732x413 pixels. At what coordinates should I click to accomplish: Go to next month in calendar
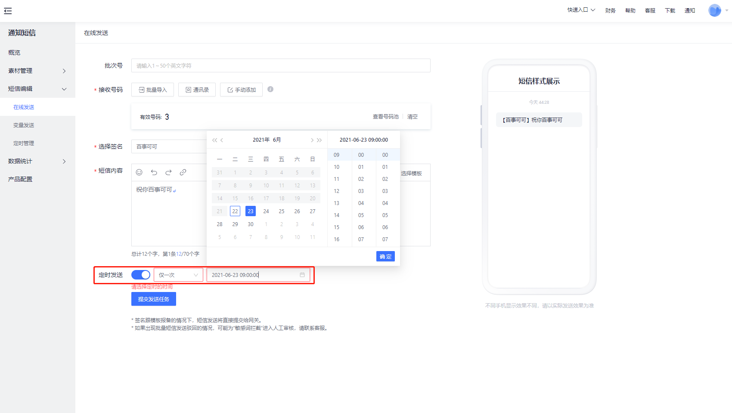pyautogui.click(x=312, y=140)
